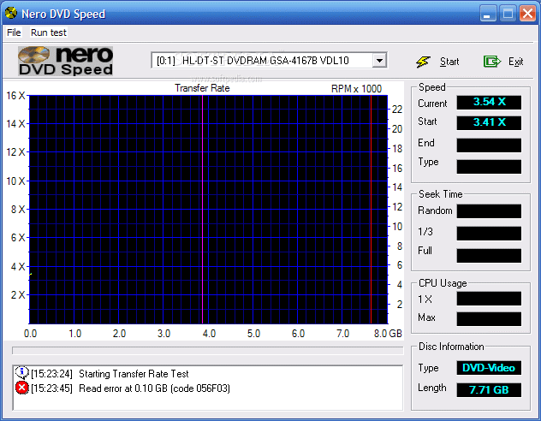
Task: Minimize the Nero DVD Speed window
Action: (x=488, y=14)
